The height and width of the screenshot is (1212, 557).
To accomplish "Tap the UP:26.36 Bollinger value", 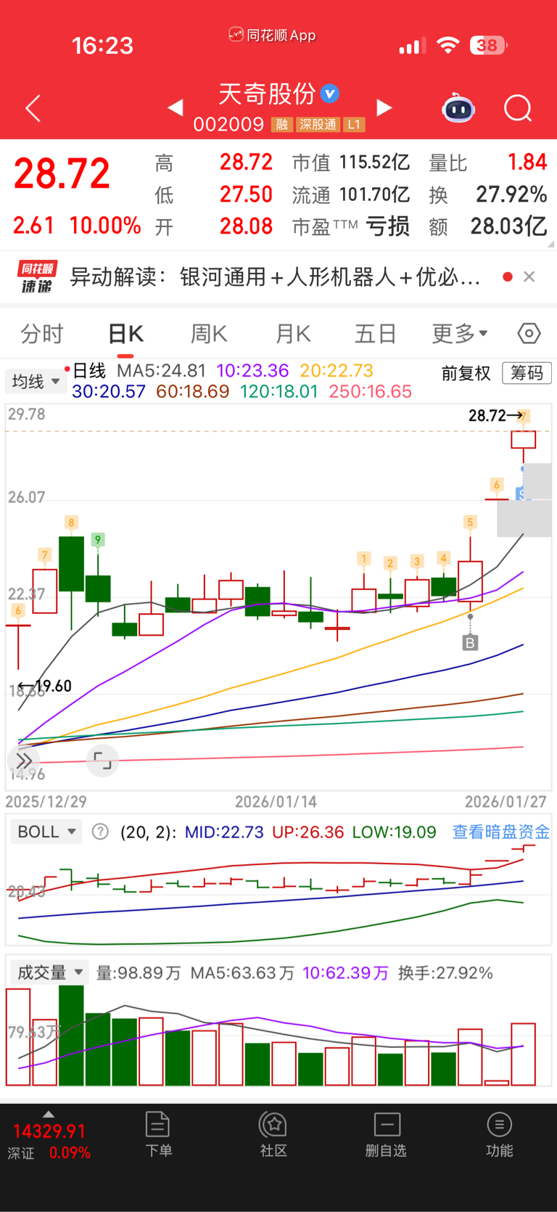I will 308,832.
